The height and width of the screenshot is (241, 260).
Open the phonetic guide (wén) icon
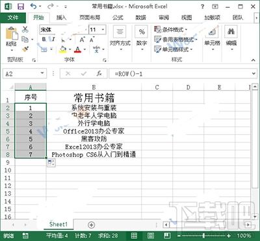click(x=96, y=49)
